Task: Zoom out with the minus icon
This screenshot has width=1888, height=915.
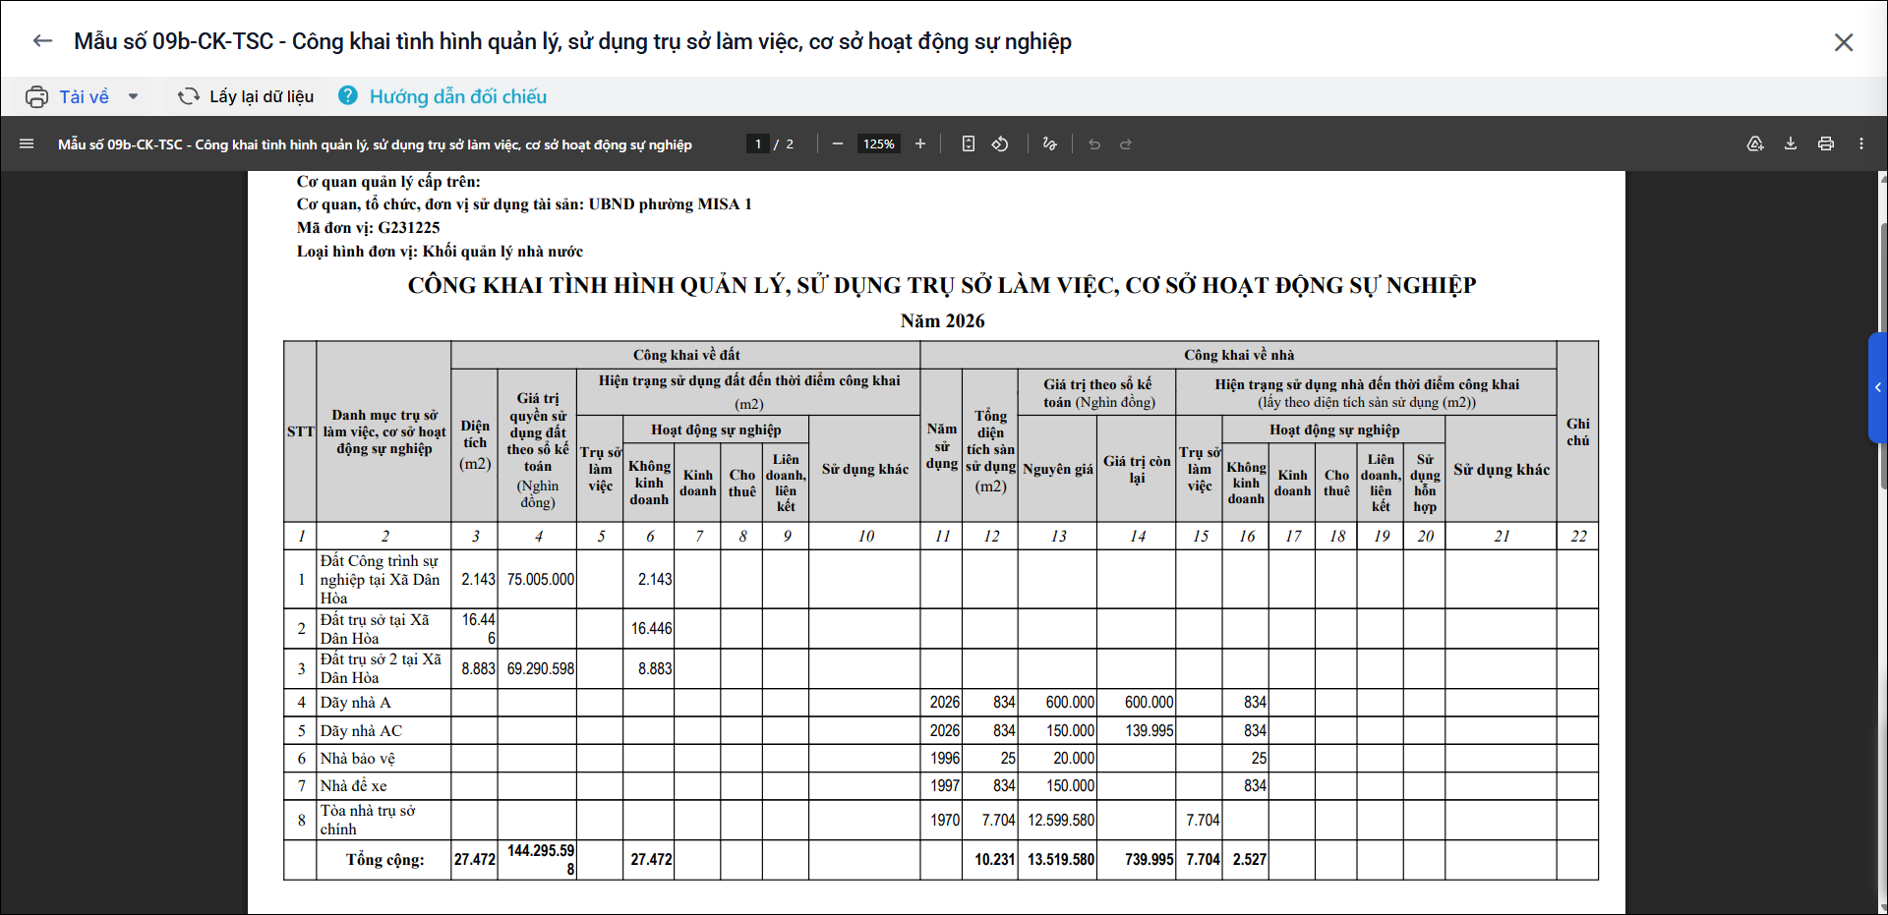Action: [838, 143]
